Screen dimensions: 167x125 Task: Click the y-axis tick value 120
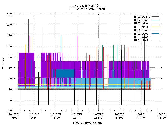click(9, 35)
